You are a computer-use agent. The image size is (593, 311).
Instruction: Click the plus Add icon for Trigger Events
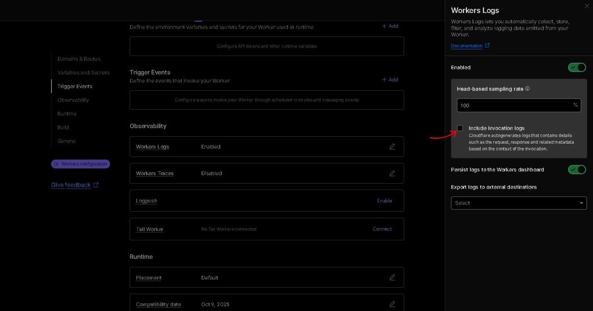pos(383,79)
